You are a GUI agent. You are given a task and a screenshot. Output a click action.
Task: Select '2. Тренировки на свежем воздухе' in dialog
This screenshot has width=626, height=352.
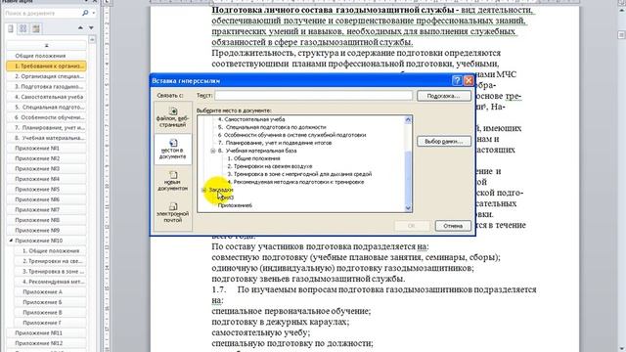(x=270, y=166)
